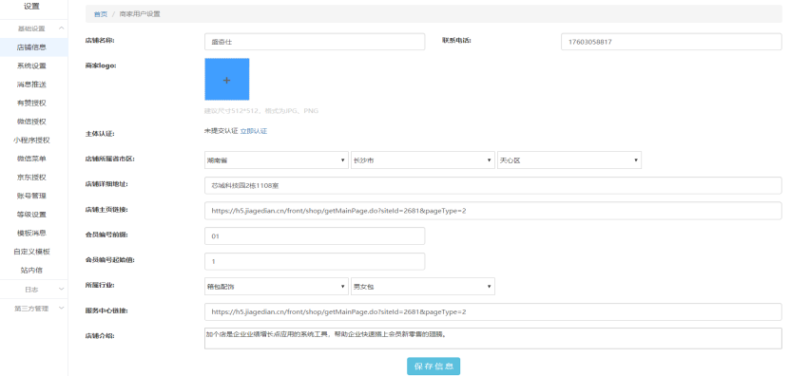Open 自定义模板 in the sidebar
Screen dimensions: 790x376
pyautogui.click(x=31, y=252)
